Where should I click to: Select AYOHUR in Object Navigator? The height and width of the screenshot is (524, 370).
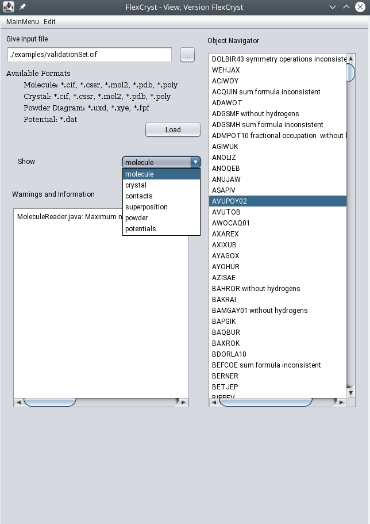(x=278, y=267)
